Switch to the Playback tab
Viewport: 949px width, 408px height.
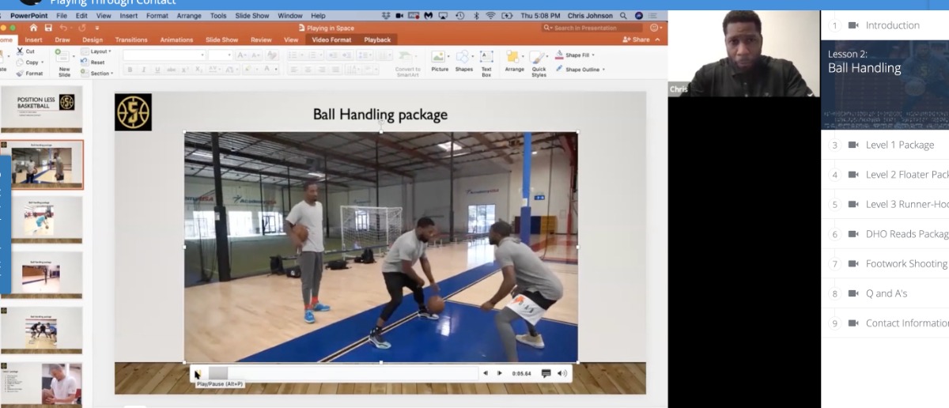click(377, 40)
